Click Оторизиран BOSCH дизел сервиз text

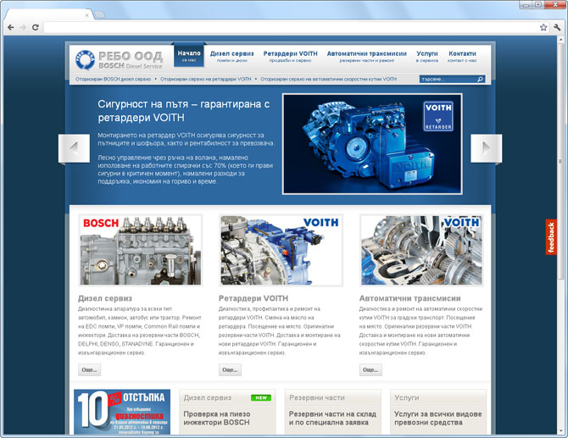[x=113, y=79]
